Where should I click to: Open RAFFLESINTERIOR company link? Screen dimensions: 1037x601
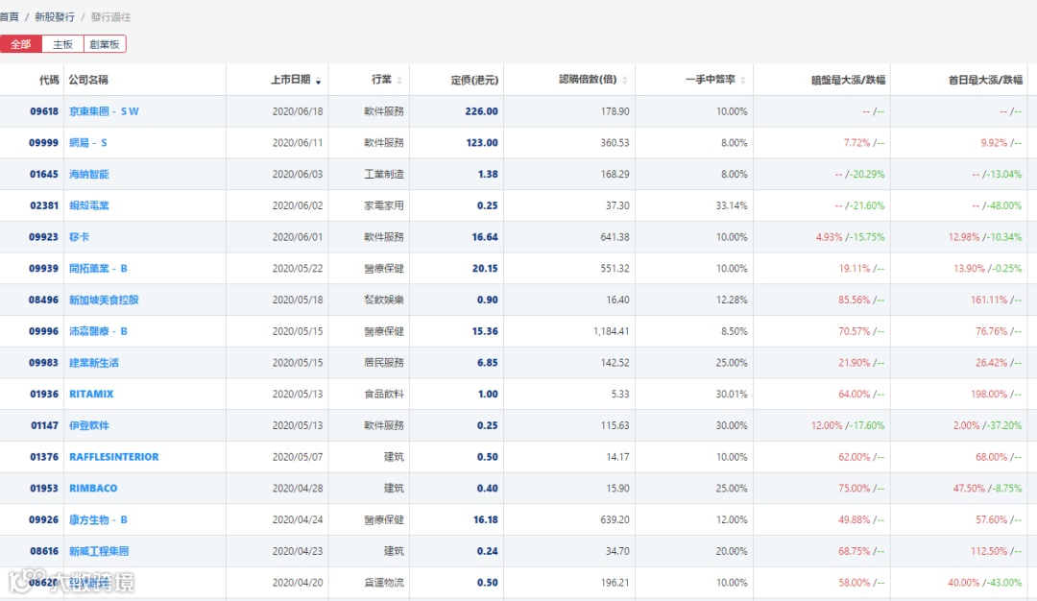113,457
